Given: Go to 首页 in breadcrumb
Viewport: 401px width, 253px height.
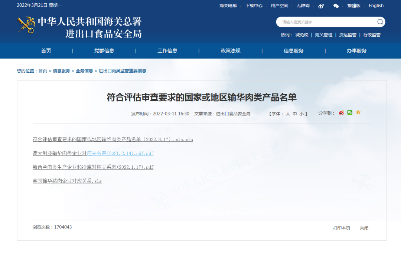Looking at the screenshot, I should tap(43, 71).
